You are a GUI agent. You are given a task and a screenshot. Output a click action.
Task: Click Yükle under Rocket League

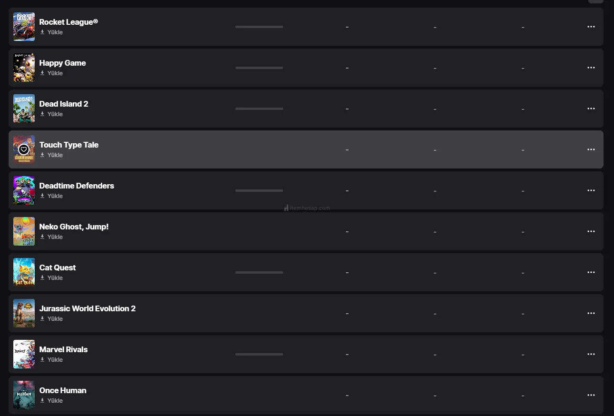51,32
